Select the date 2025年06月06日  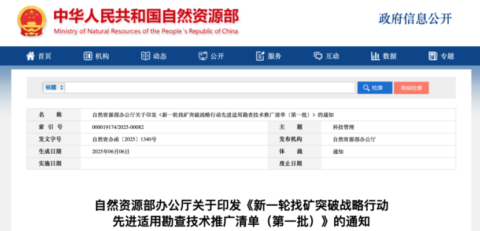click(111, 151)
